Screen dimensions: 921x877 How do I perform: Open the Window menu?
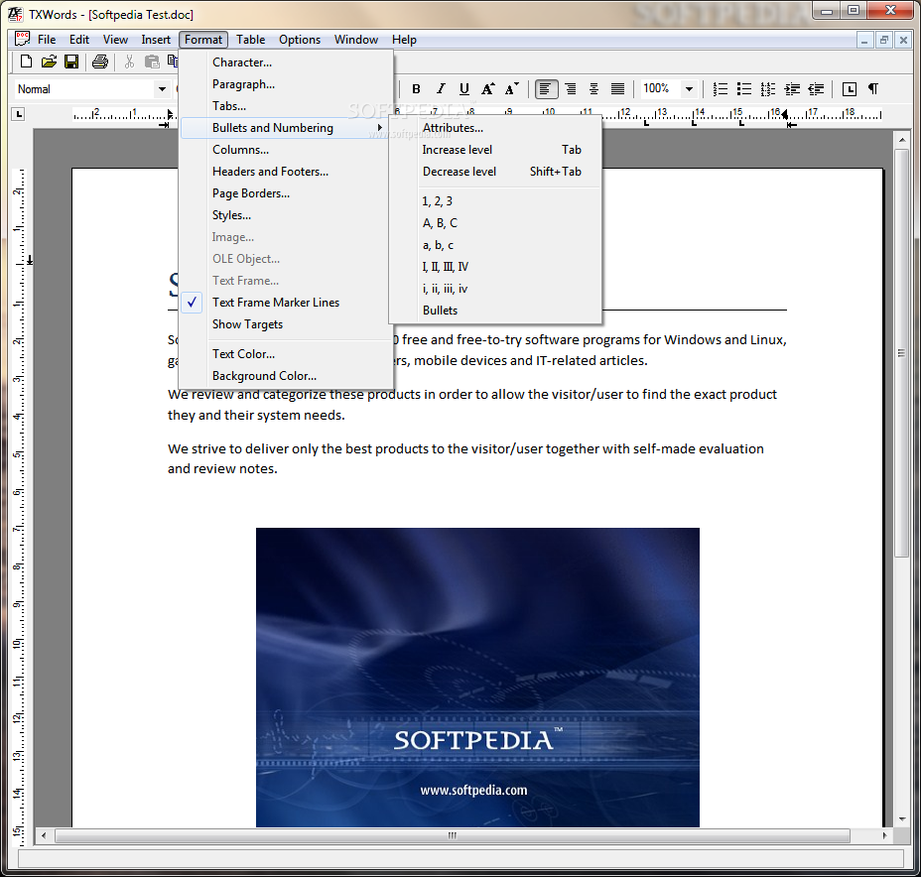coord(356,40)
